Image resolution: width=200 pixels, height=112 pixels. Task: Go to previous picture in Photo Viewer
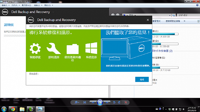93,102
